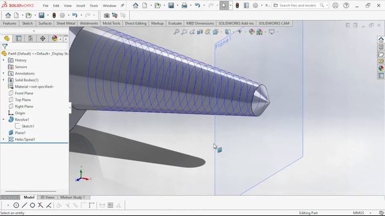
Task: Pin the menu bar with the pushpin icon
Action: [x=122, y=5]
